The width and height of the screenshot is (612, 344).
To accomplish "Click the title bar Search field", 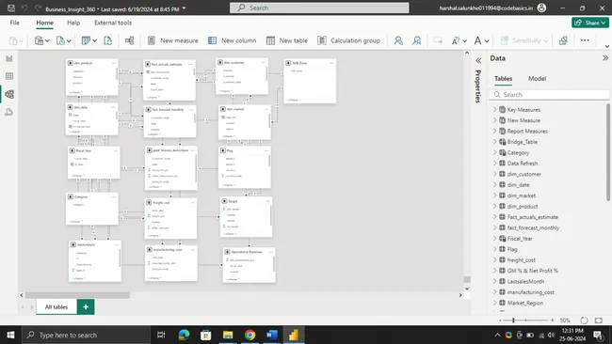I will (319, 8).
